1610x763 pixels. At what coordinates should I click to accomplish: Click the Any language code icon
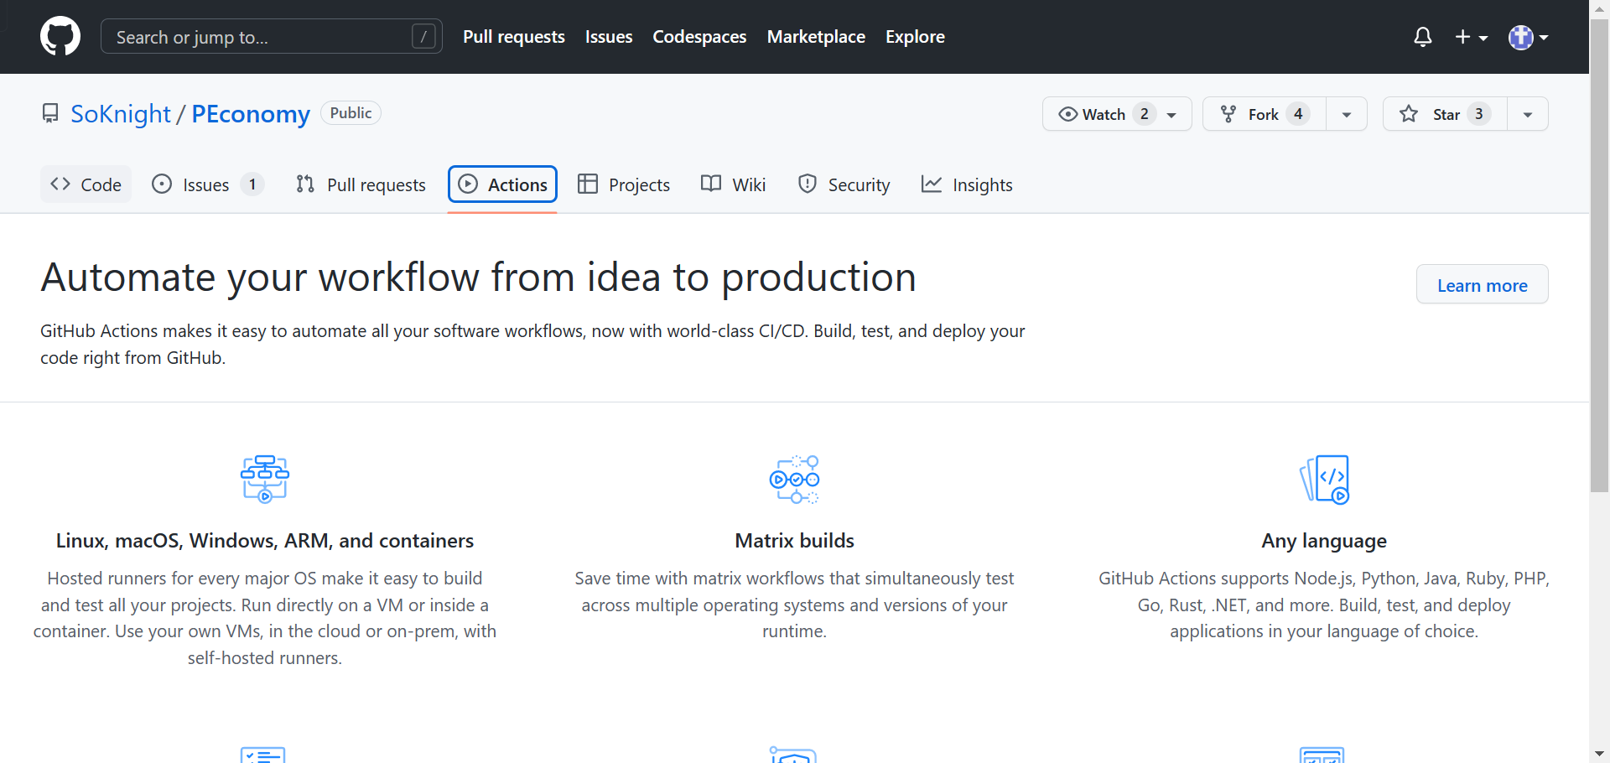point(1324,479)
